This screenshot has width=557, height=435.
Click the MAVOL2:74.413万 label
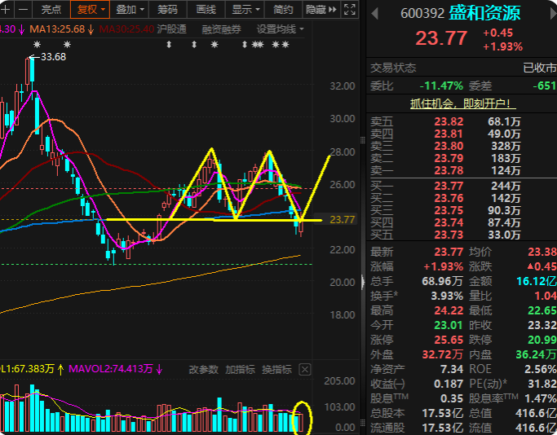click(x=110, y=369)
